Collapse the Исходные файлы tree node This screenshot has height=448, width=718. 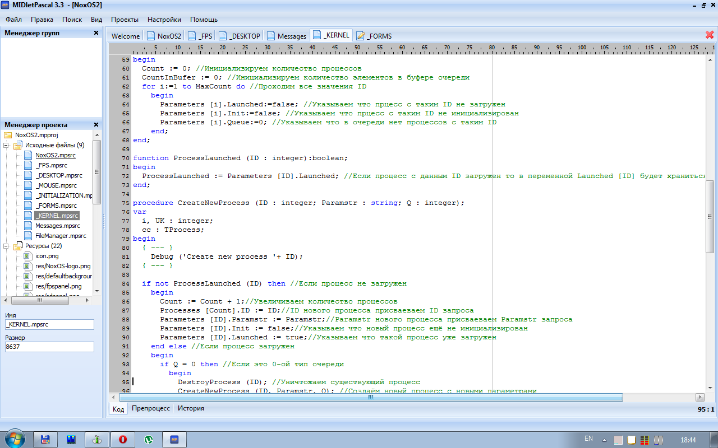coord(7,146)
